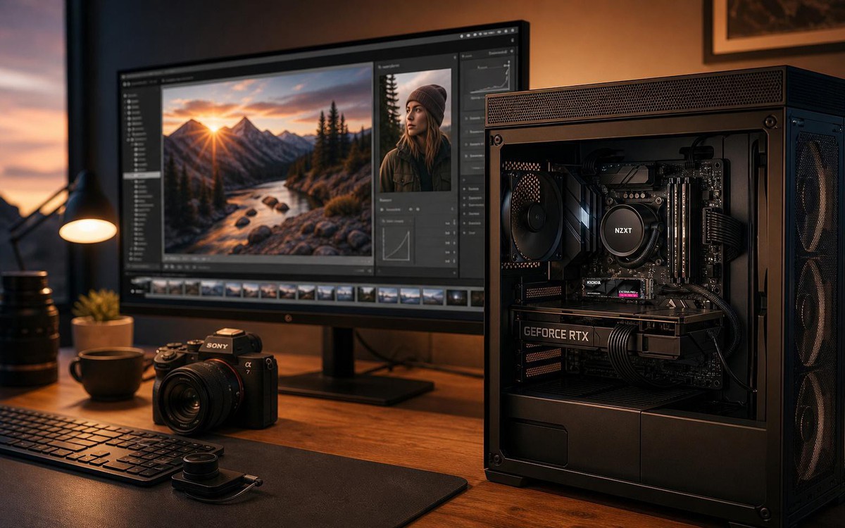Collapse the parent folder above the indented subfolders

coord(137,139)
